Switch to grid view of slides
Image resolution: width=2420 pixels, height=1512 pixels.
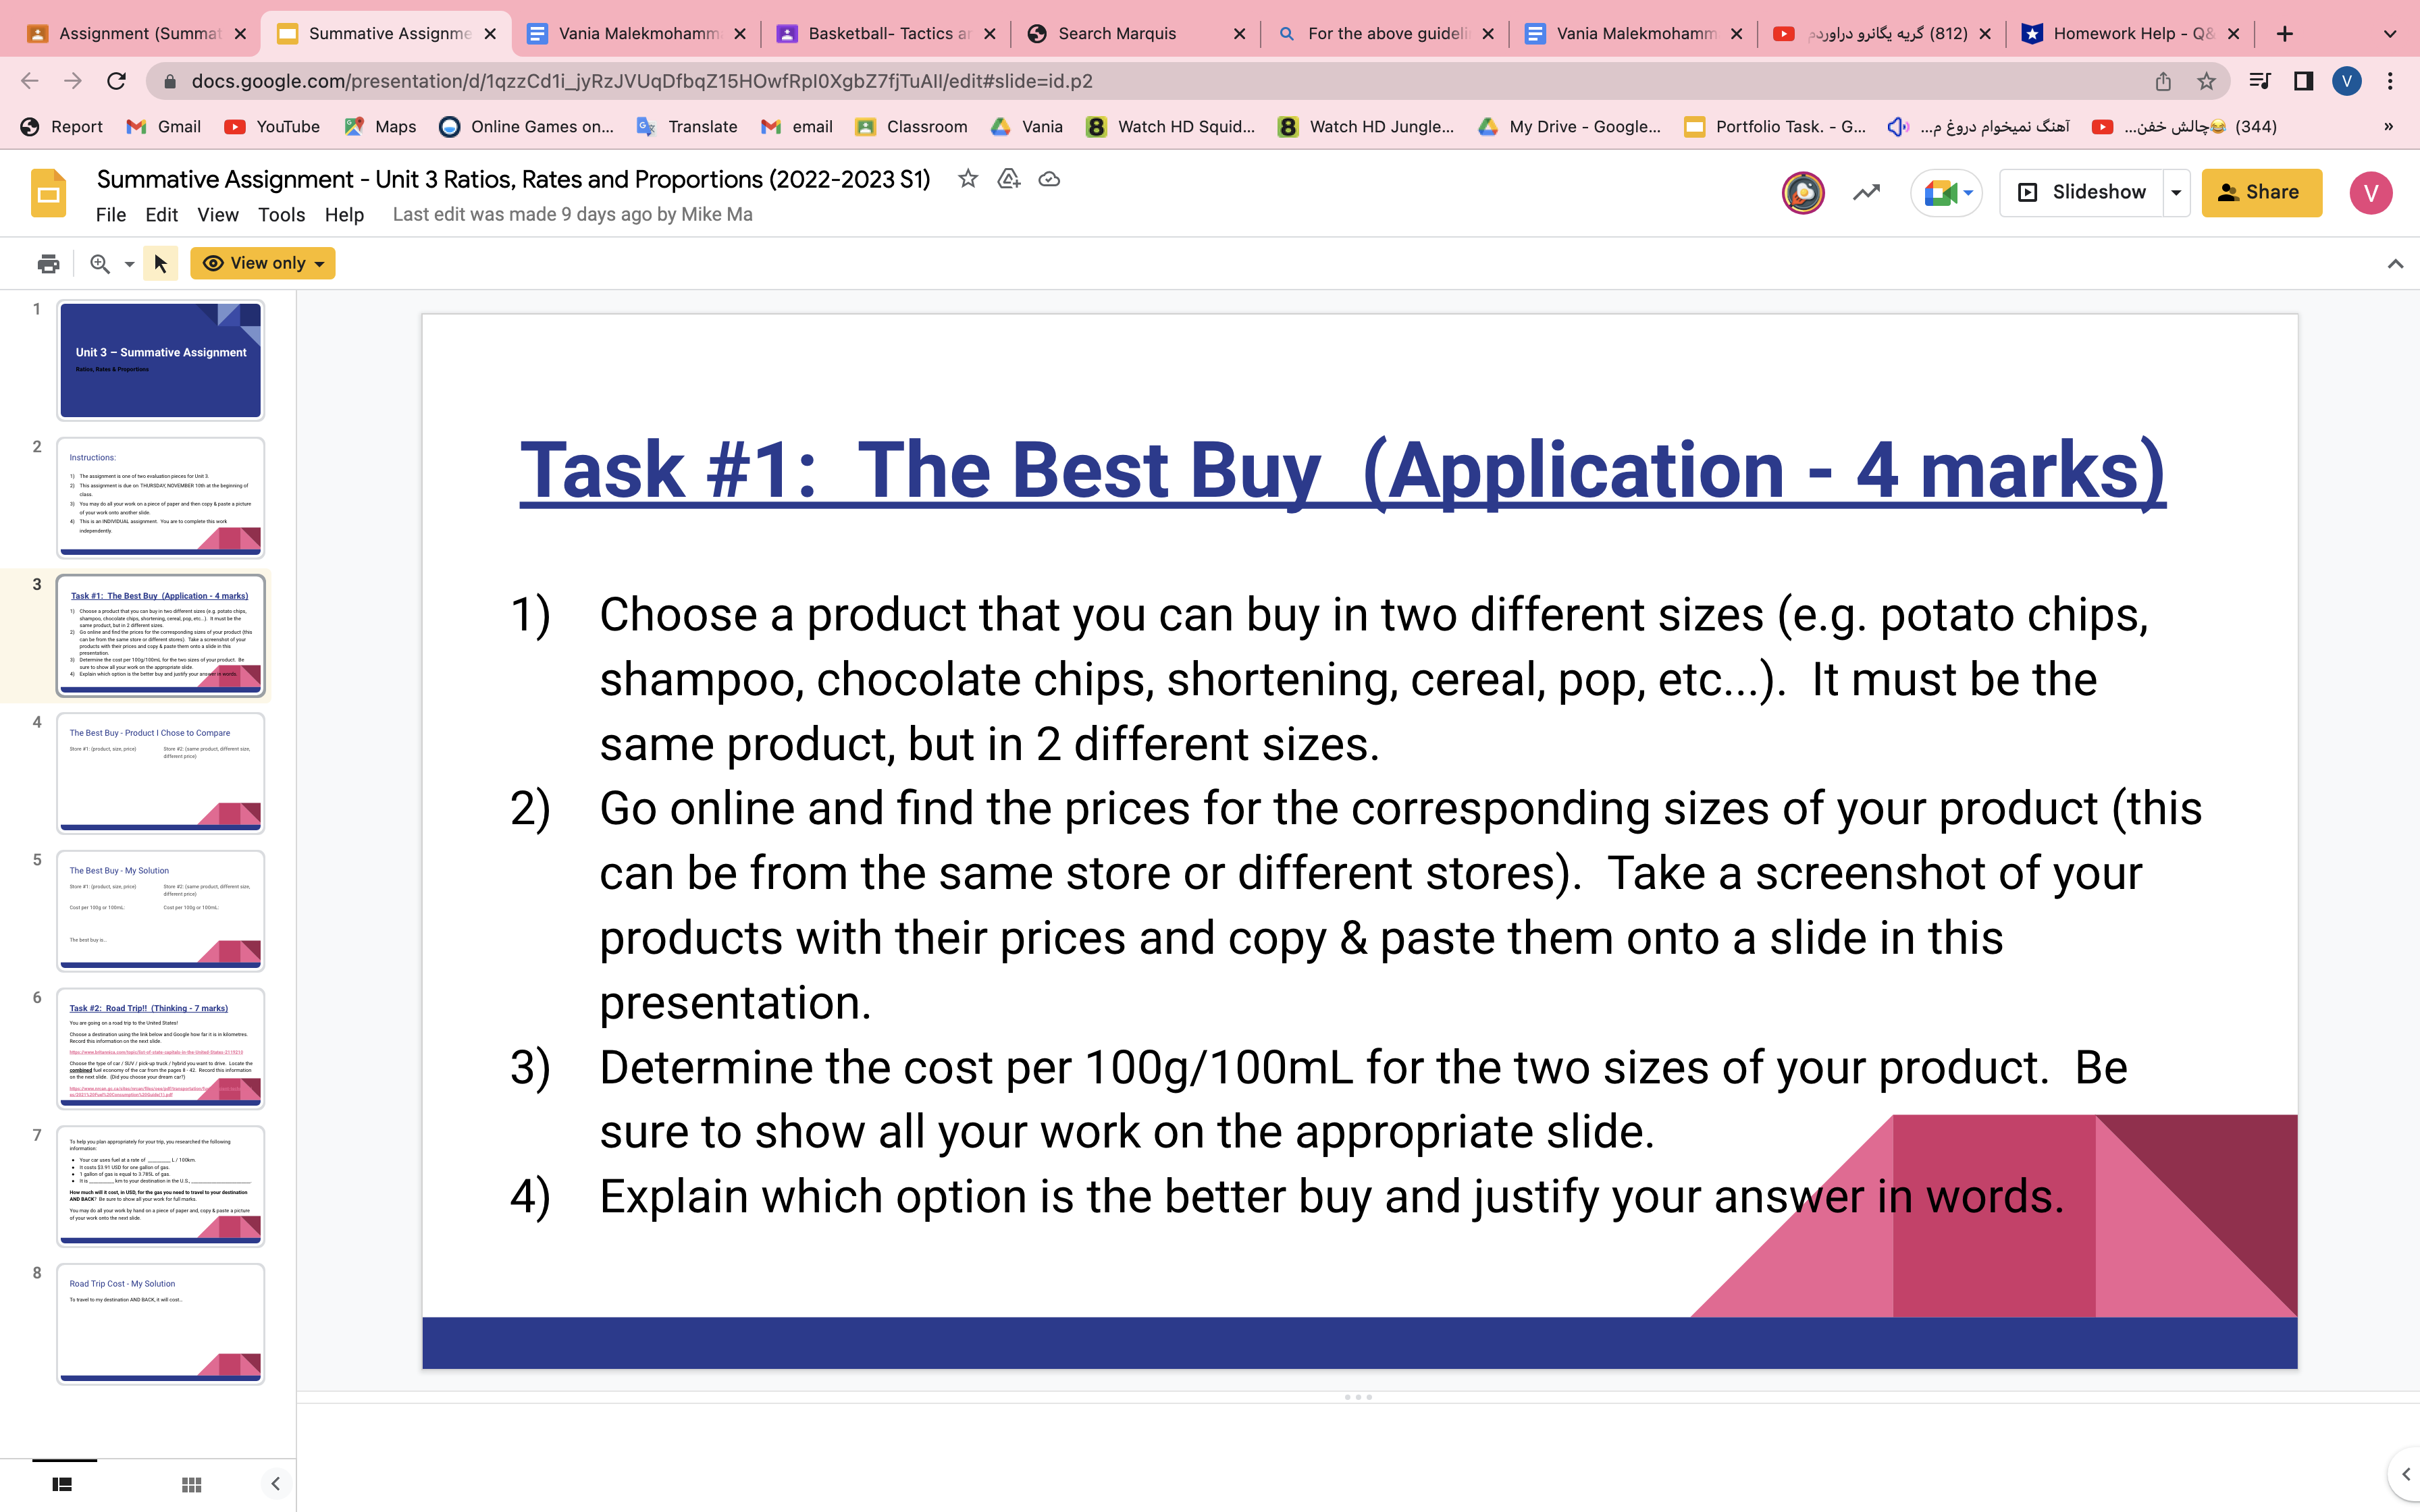coord(190,1484)
